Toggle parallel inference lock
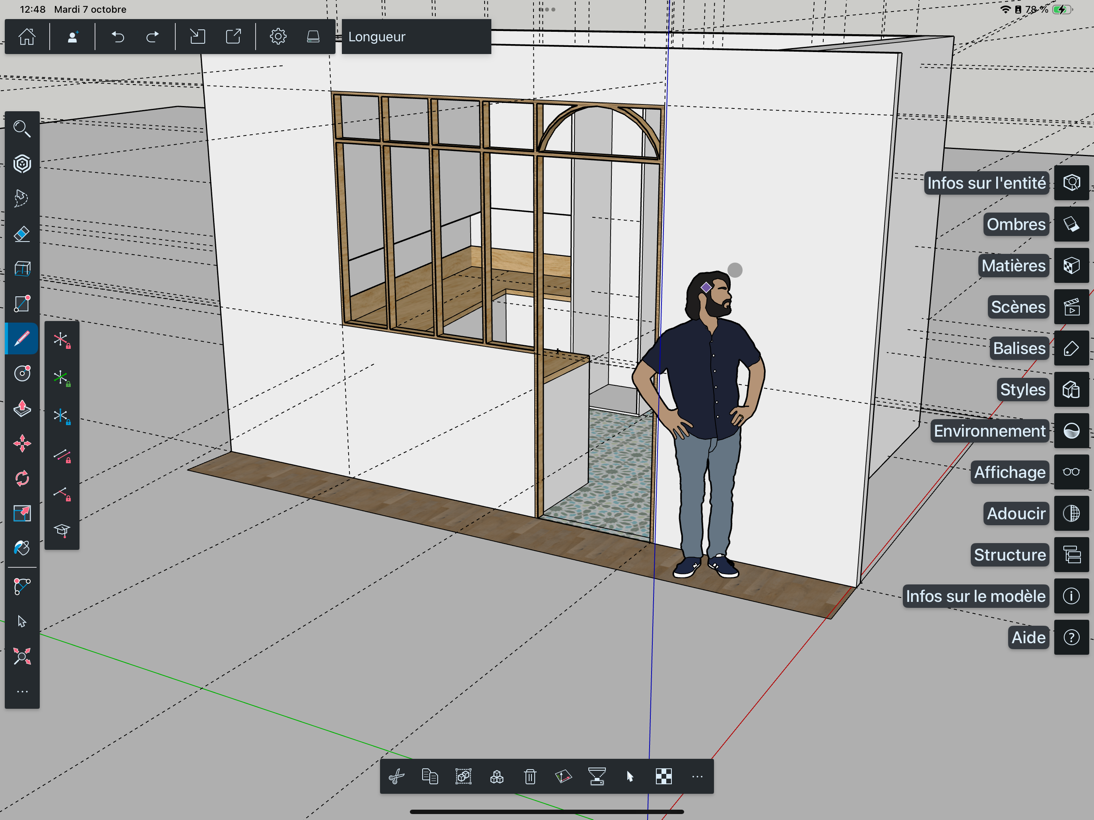Screen dimensions: 1094x820 pyautogui.click(x=62, y=455)
